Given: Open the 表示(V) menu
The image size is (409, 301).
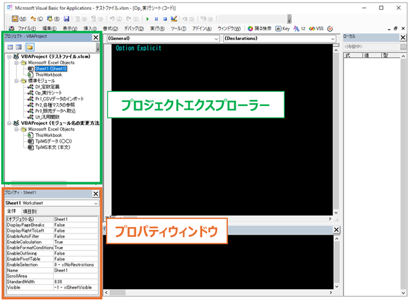Looking at the screenshot, I should 70,28.
